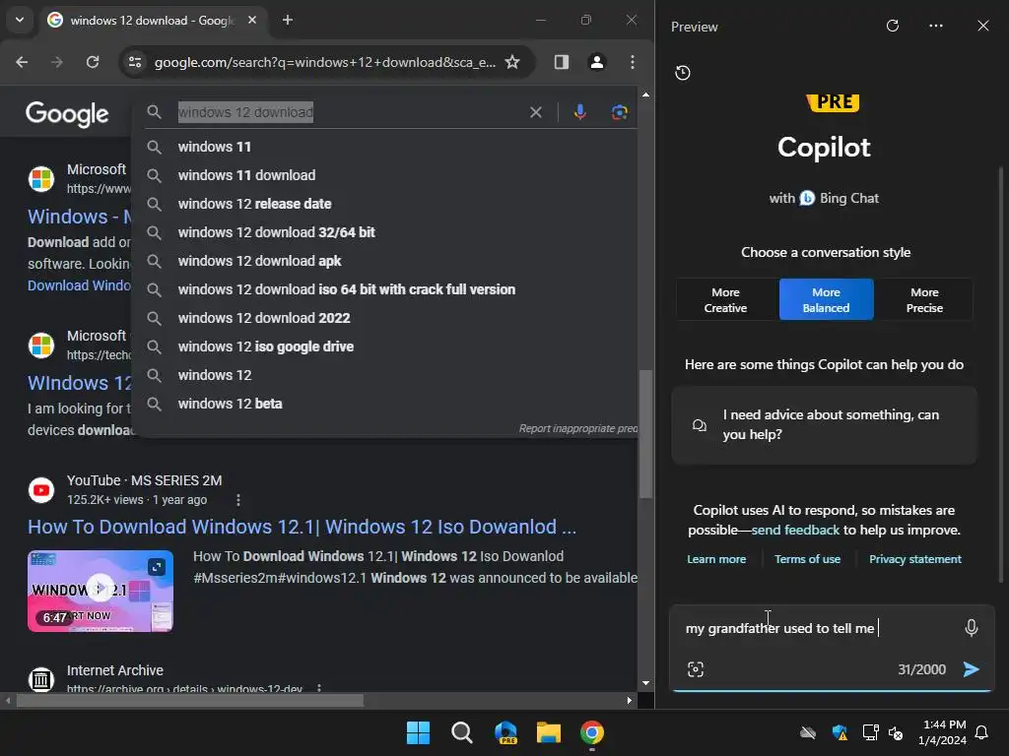Open Copilot more options ellipsis
The image size is (1009, 756).
pos(936,26)
